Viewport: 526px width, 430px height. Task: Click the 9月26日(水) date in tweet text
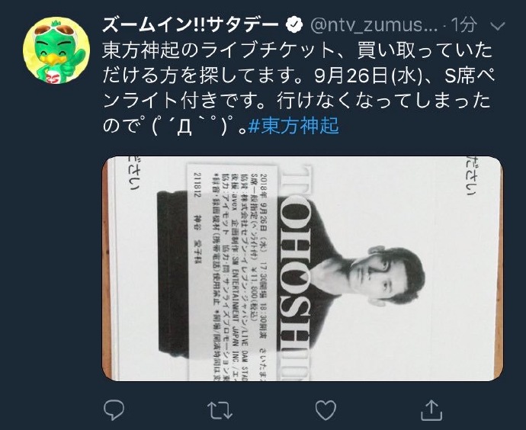pos(367,75)
